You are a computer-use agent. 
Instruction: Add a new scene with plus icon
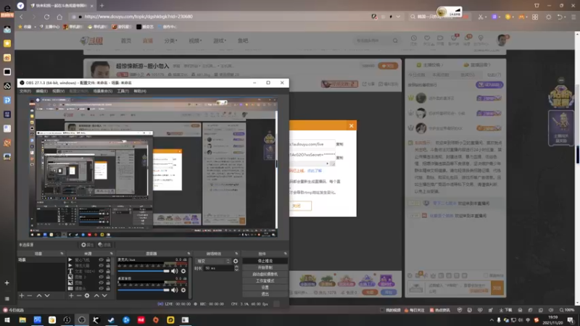22,296
